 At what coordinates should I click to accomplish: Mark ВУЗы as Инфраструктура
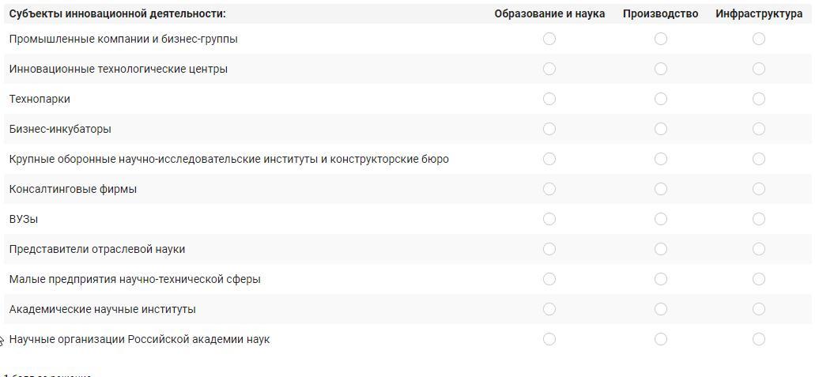click(x=759, y=219)
